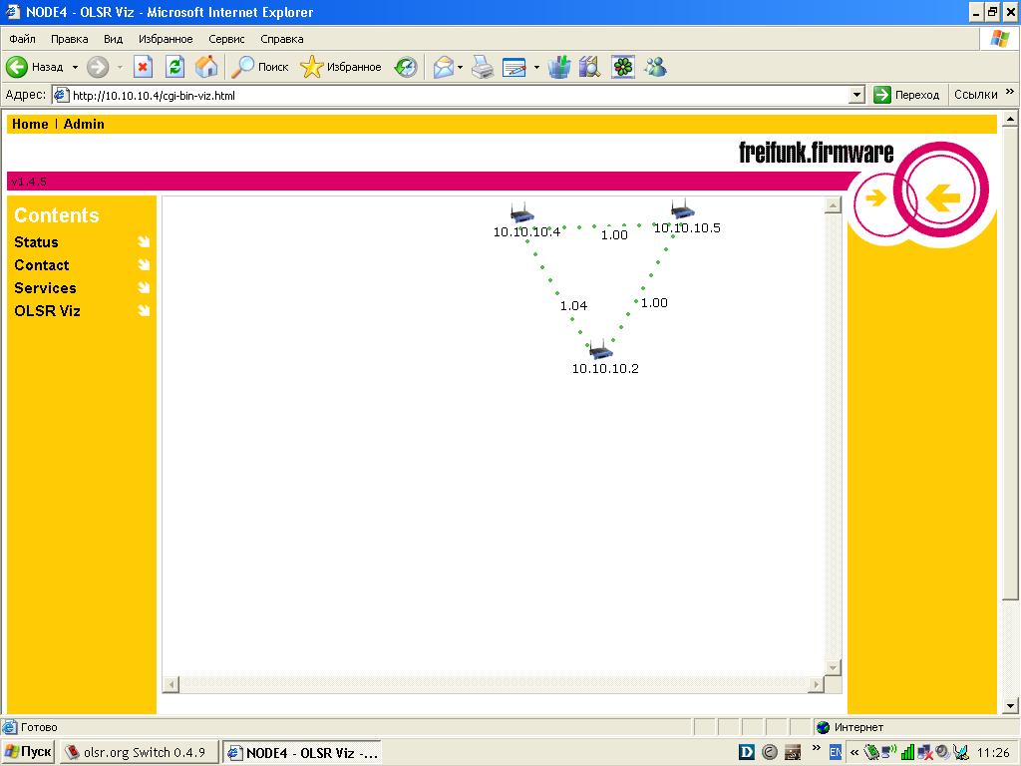
Task: Click the EN language indicator
Action: click(x=836, y=752)
